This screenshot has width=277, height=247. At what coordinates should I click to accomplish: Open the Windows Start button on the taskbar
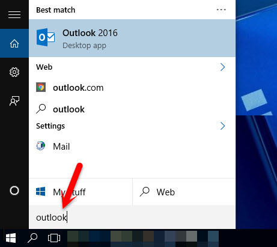point(11,238)
